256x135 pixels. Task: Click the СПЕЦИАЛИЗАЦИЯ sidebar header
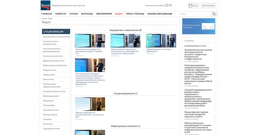(56, 31)
